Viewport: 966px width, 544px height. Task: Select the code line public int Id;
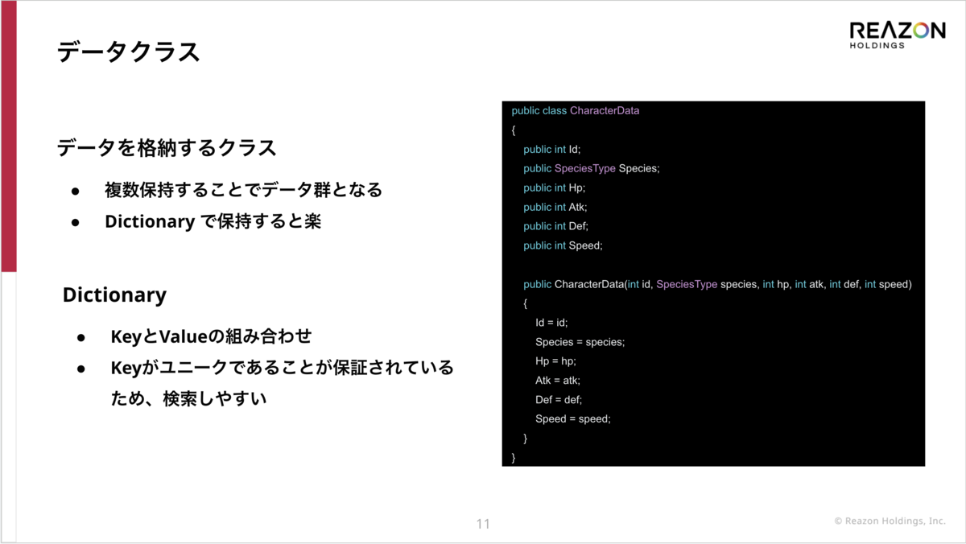pos(551,150)
